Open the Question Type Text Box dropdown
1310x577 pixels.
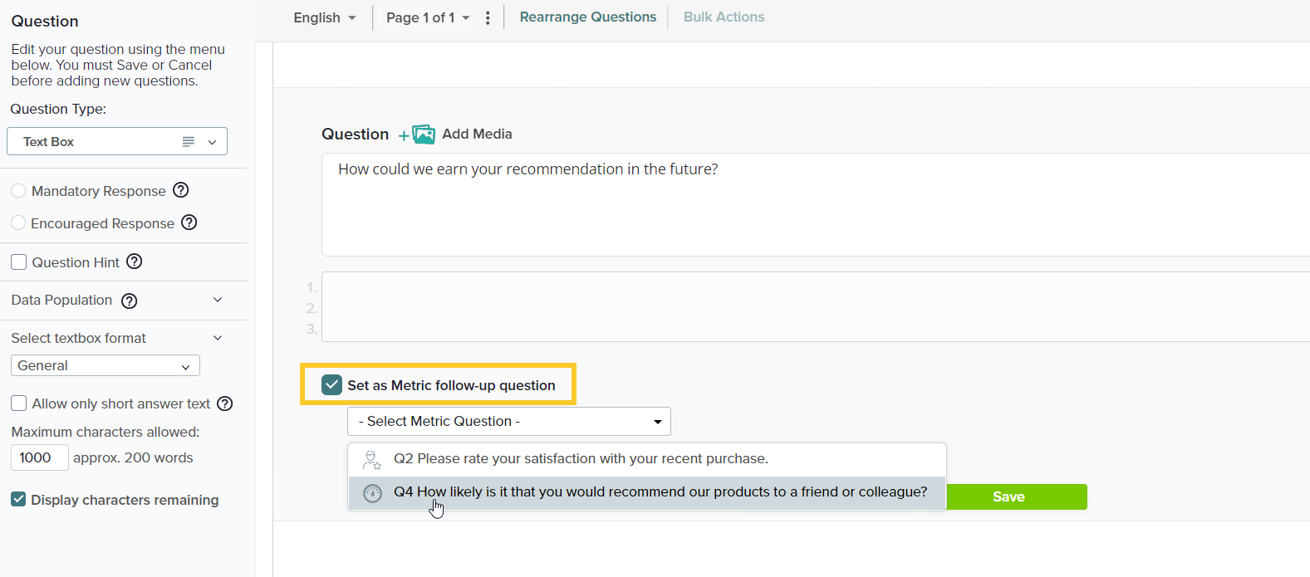(x=117, y=141)
